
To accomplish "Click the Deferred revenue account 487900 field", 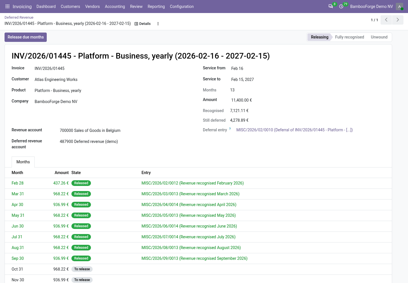I will point(89,141).
